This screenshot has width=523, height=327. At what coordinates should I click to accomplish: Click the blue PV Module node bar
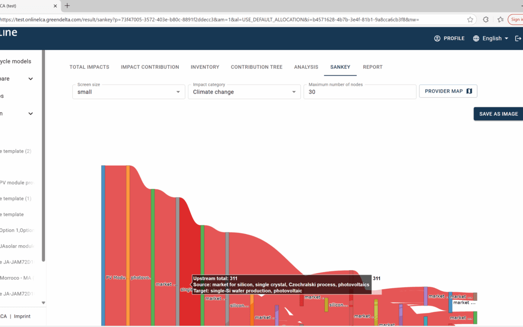coord(103,242)
